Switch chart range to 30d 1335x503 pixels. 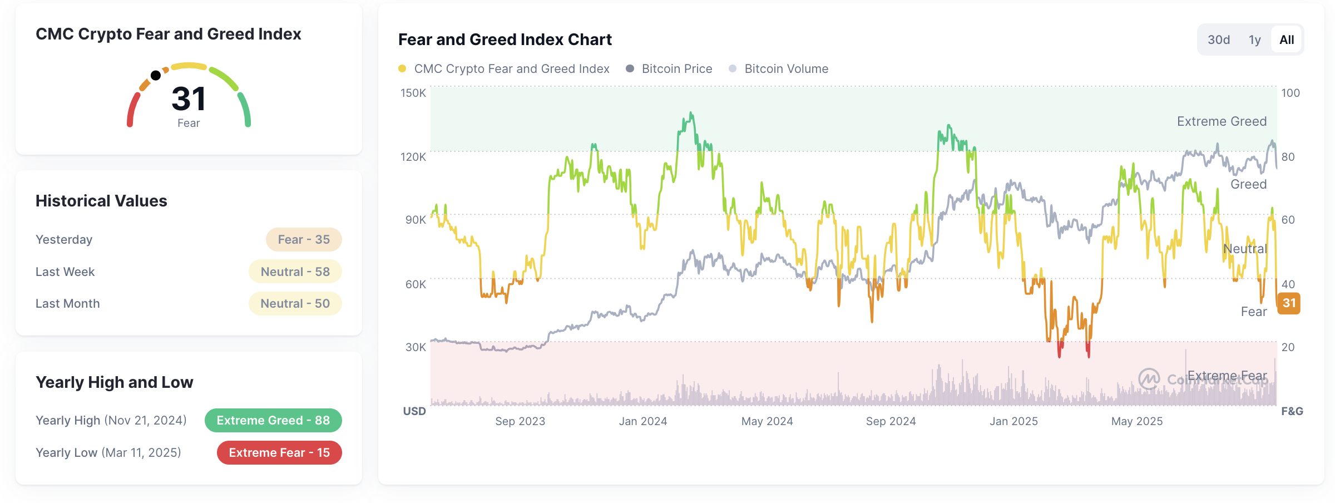click(x=1218, y=40)
